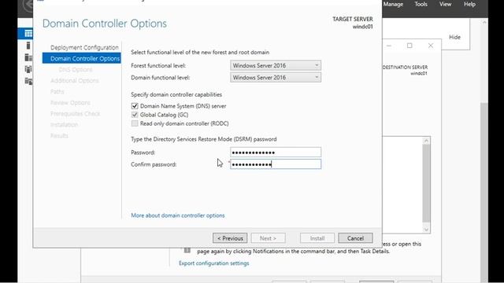The height and width of the screenshot is (283, 504).
Task: Toggle Read only domain controller (RODC) checkbox
Action: [x=135, y=123]
